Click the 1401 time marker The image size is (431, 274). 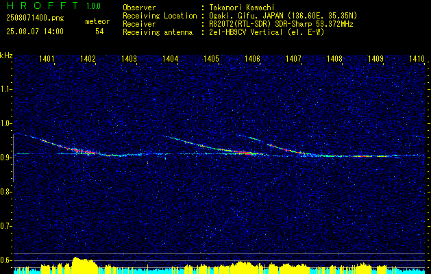click(x=47, y=58)
